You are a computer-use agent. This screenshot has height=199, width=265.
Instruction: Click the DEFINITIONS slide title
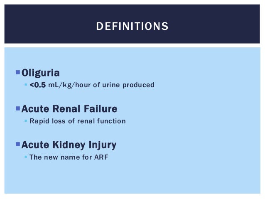[132, 26]
